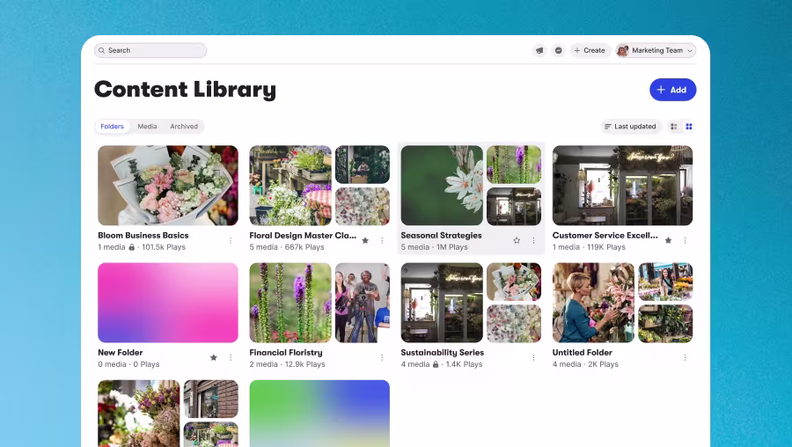Click the Financial Floristry title
This screenshot has height=447, width=792.
click(285, 353)
